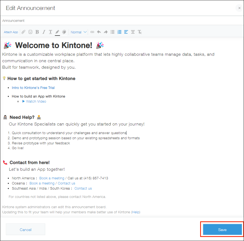The height and width of the screenshot is (241, 244).
Task: Open the Watch Video link
Action: click(x=36, y=102)
